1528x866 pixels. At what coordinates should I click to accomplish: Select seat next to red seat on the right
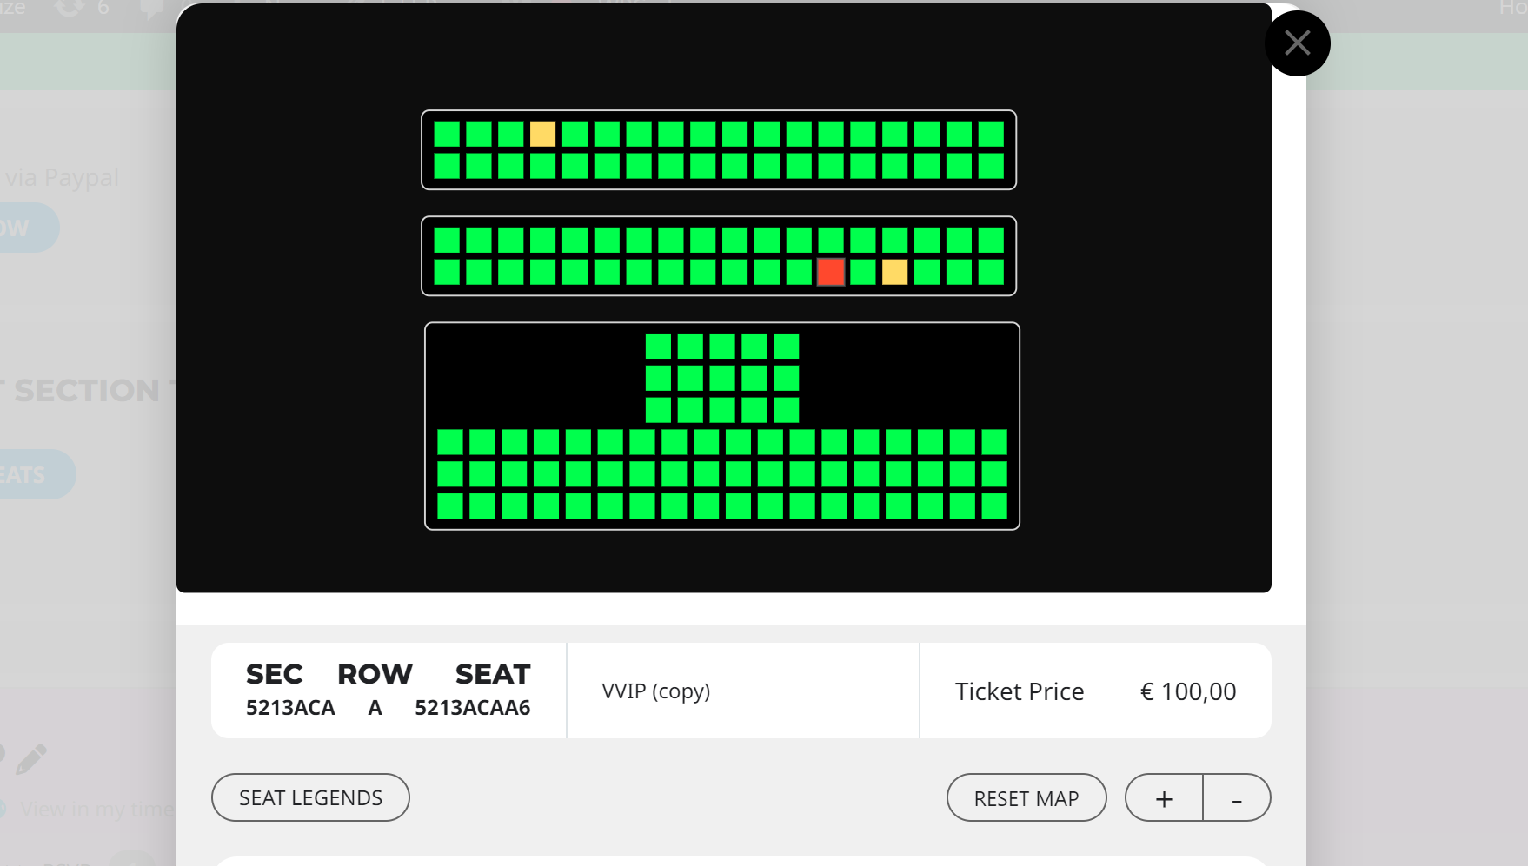[863, 272]
